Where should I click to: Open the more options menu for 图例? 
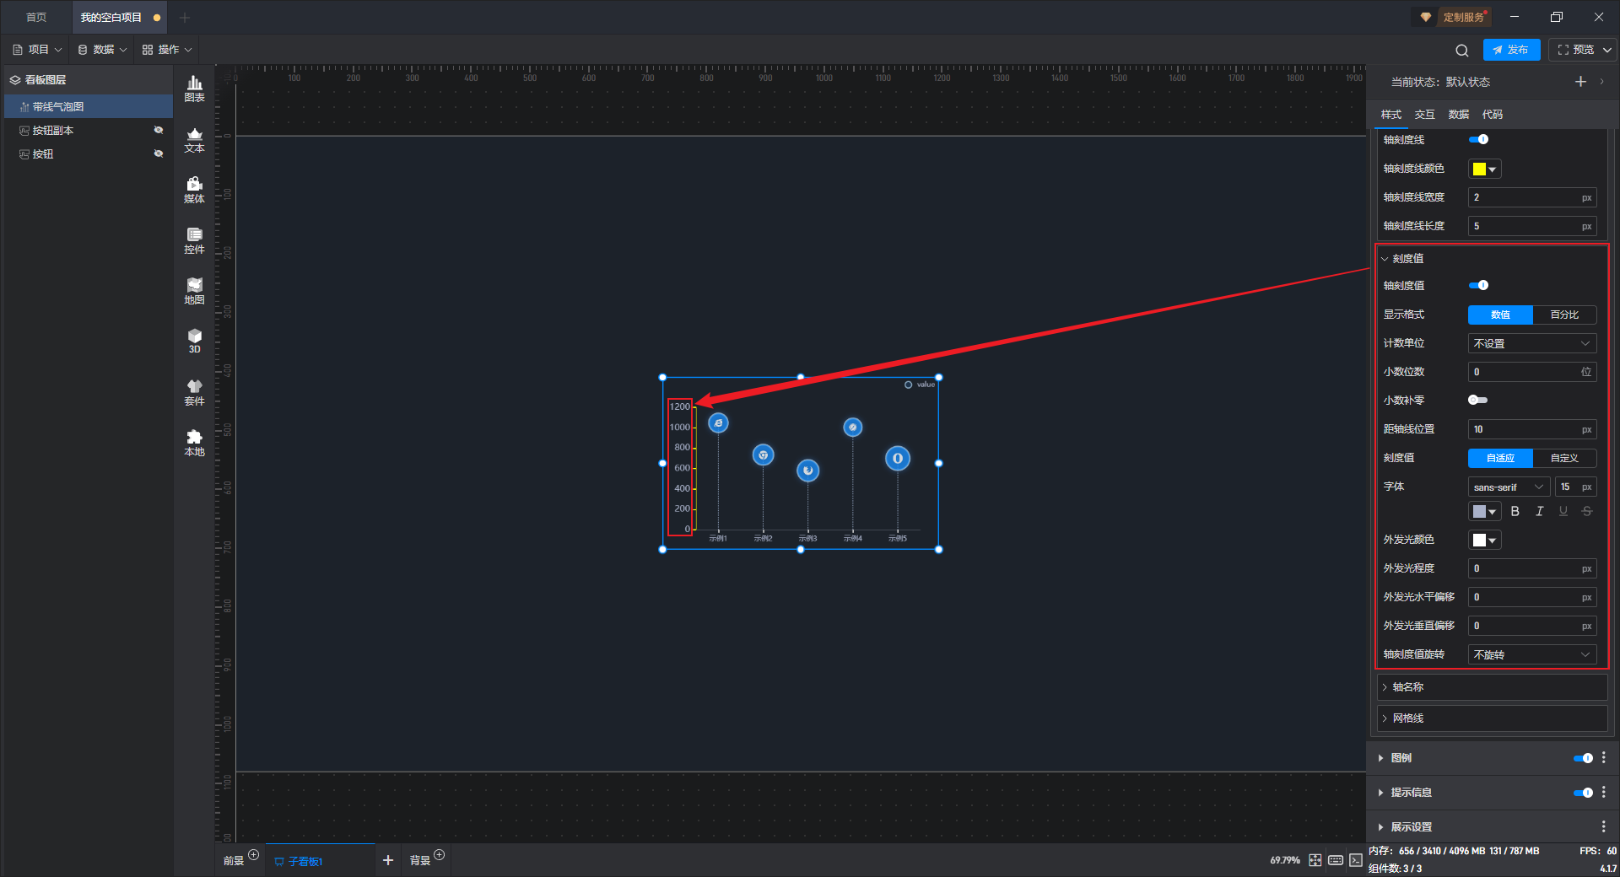1604,758
